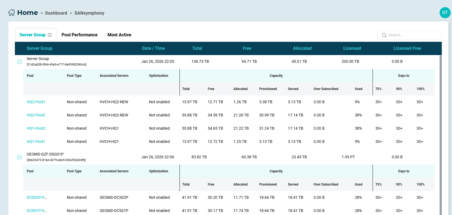Collapse the first Server Group row

(20, 62)
